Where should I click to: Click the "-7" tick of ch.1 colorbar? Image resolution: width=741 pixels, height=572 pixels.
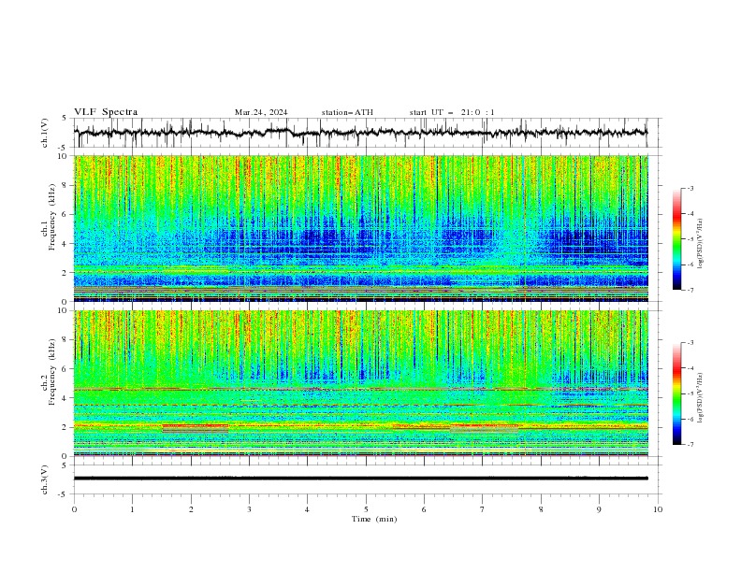(690, 290)
